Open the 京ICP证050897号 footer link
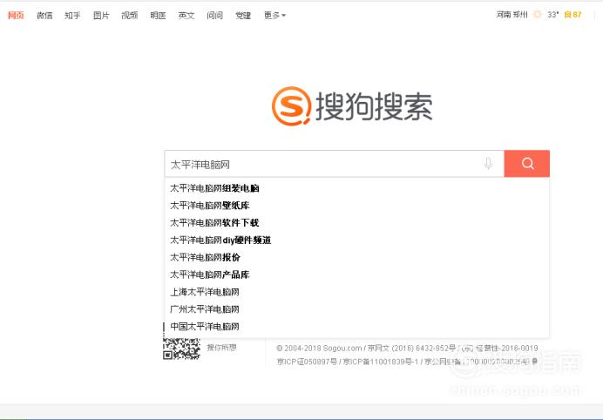The width and height of the screenshot is (603, 420). [x=307, y=362]
